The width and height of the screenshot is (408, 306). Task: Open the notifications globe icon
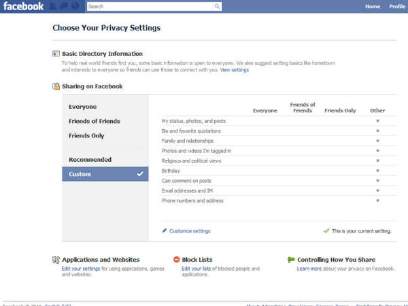74,7
